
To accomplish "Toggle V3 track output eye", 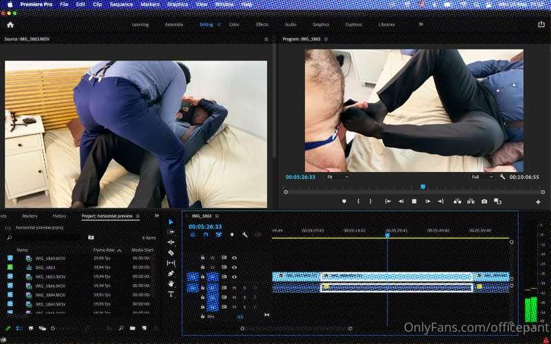I will [x=234, y=257].
